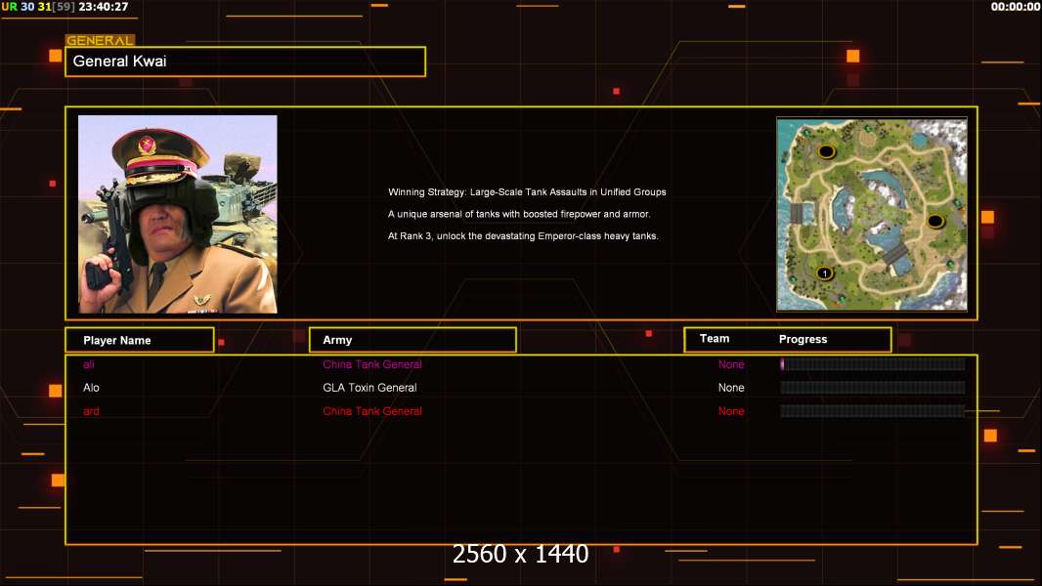Click Alo's team value None

click(731, 388)
